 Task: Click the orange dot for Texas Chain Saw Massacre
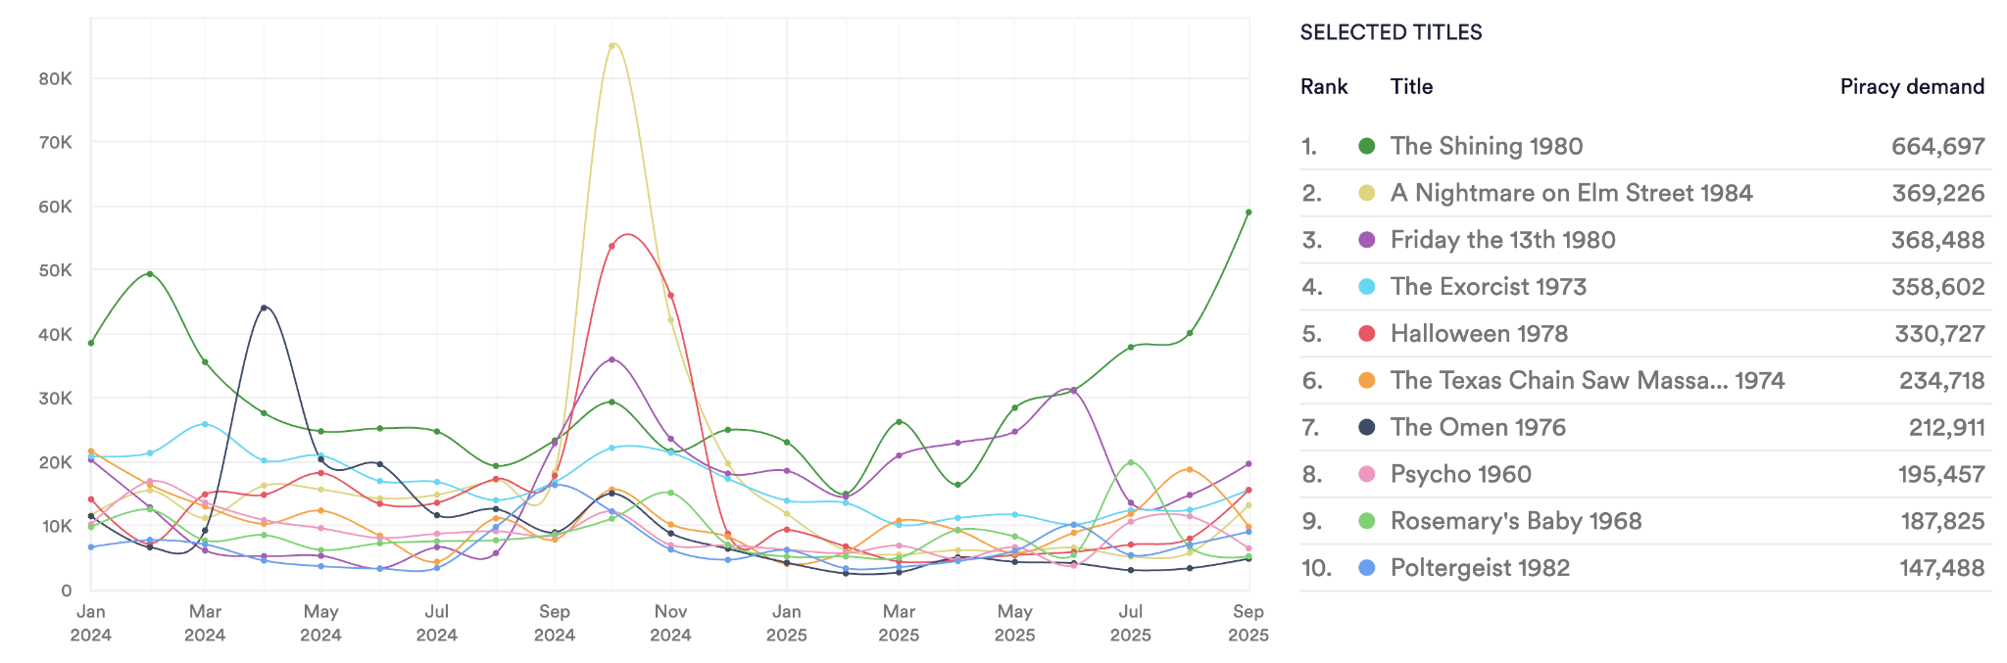(x=1366, y=381)
